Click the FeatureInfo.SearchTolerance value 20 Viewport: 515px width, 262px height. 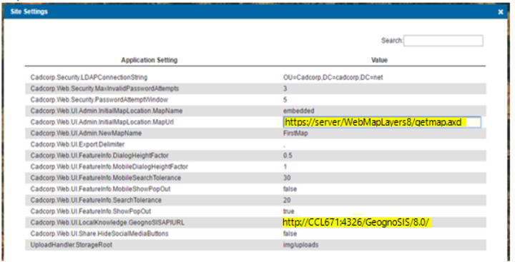(287, 200)
